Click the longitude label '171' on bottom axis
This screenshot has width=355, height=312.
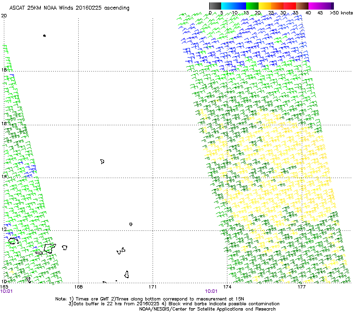click(153, 287)
